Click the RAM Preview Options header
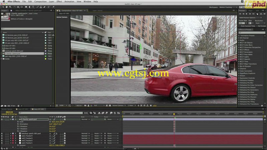Viewport: 267px width, 150px height. 250,18
